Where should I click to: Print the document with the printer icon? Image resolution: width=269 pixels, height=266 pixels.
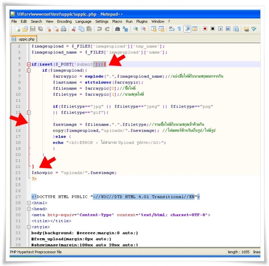point(63,29)
